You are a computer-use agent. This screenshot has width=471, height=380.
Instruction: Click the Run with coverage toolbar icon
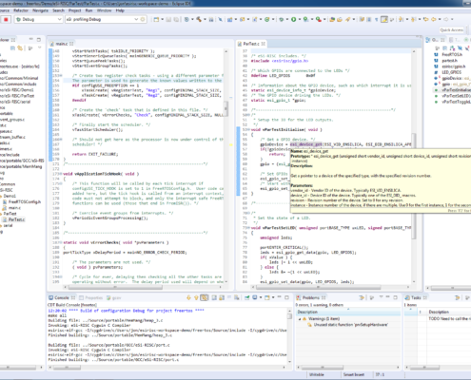pos(305,19)
